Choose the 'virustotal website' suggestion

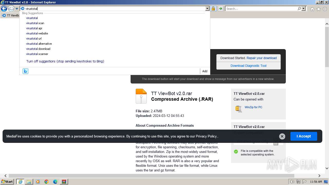point(37,33)
